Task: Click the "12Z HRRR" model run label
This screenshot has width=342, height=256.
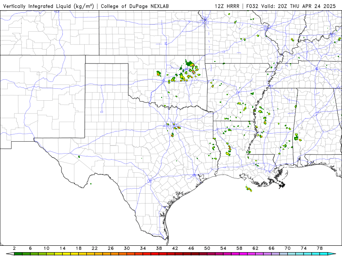Action: [227, 6]
